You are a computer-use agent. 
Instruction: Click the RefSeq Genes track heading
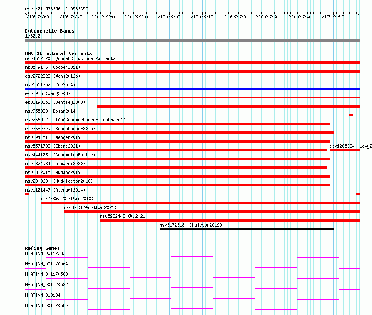pos(43,248)
